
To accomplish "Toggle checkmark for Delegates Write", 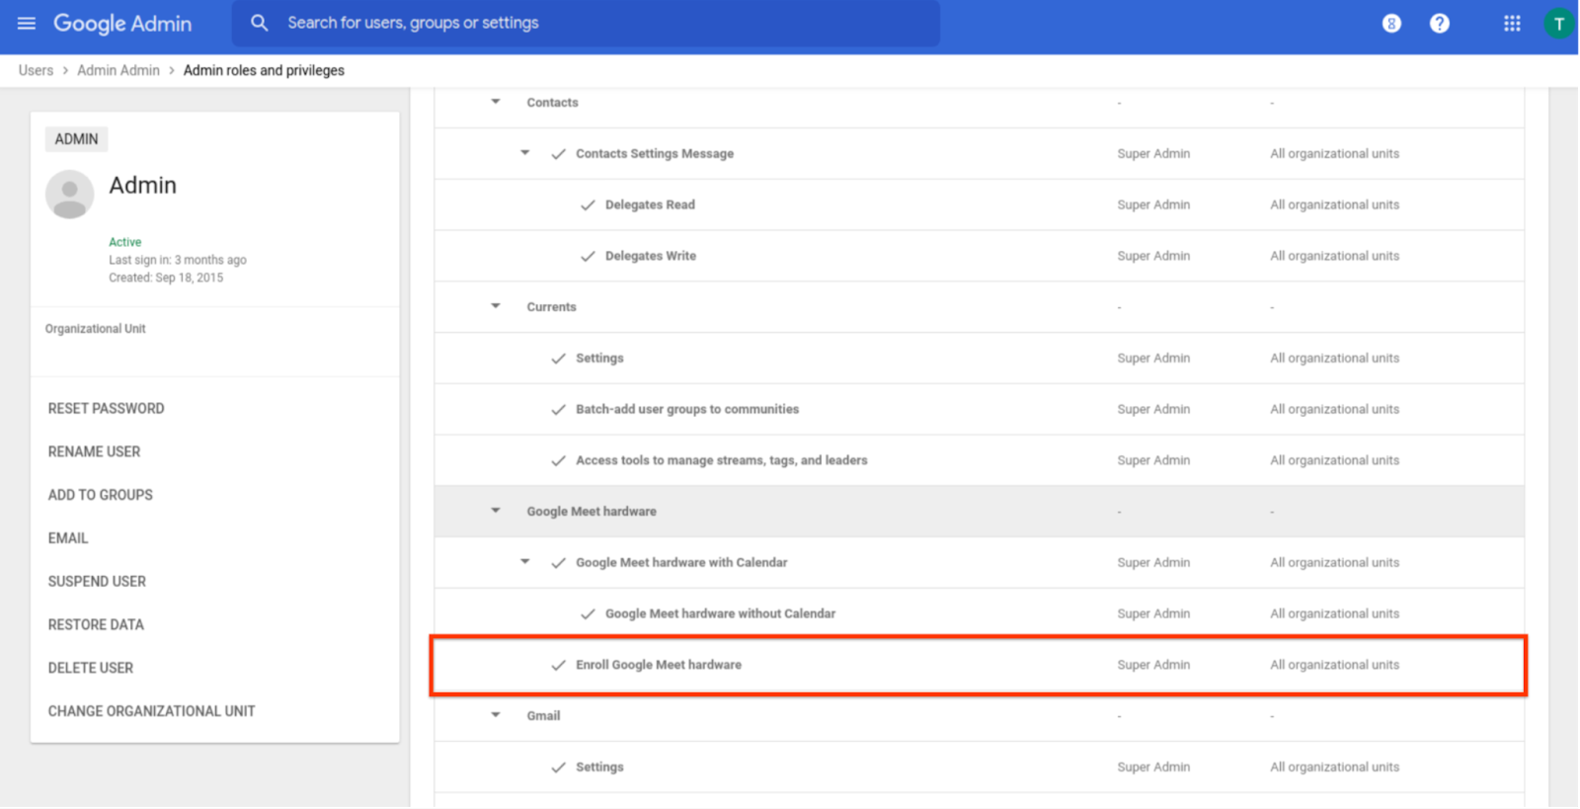I will (x=588, y=256).
